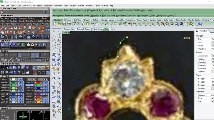Image resolution: width=214 pixels, height=120 pixels.
Task: Click the checkmark icon in side toolbar
Action: 59,106
